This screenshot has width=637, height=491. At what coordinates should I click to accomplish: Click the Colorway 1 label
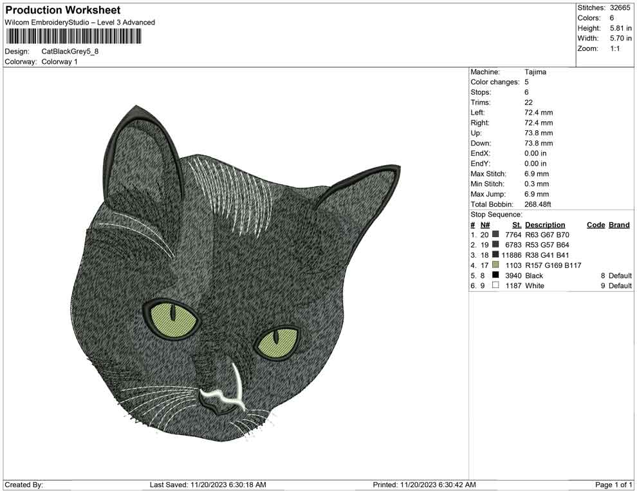pos(59,63)
